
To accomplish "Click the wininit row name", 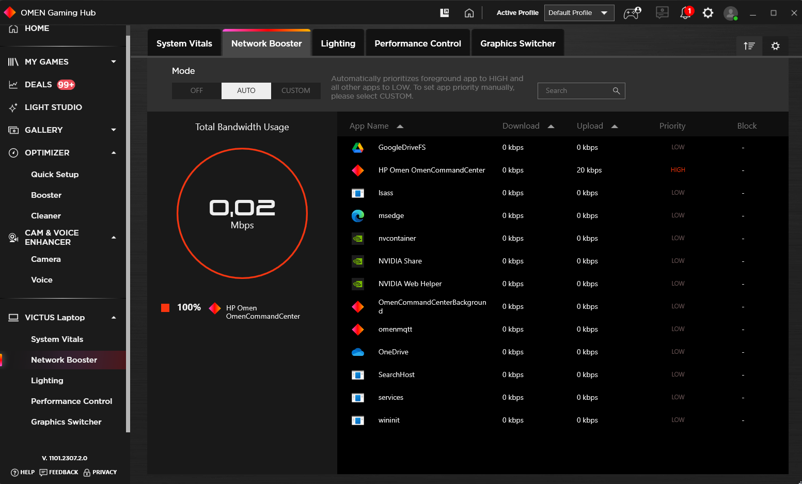I will (389, 420).
